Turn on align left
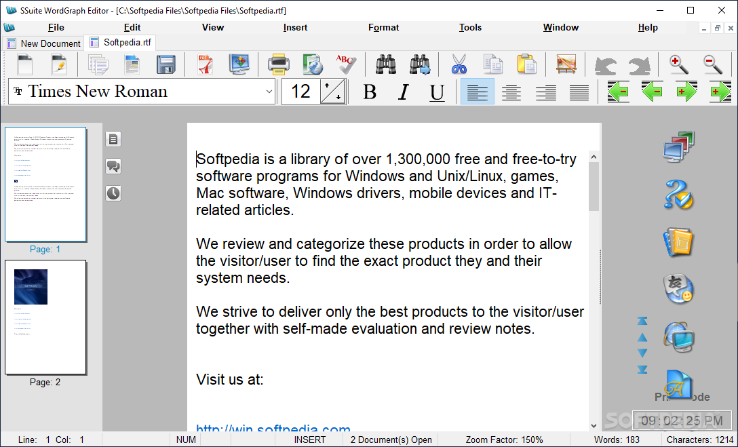This screenshot has width=738, height=447. click(x=478, y=92)
